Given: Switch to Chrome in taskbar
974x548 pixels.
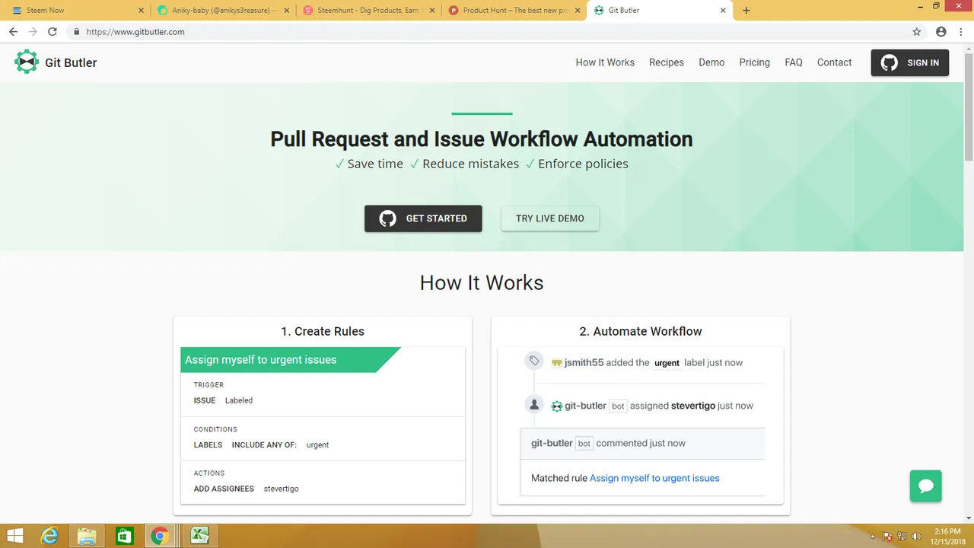Looking at the screenshot, I should 160,536.
